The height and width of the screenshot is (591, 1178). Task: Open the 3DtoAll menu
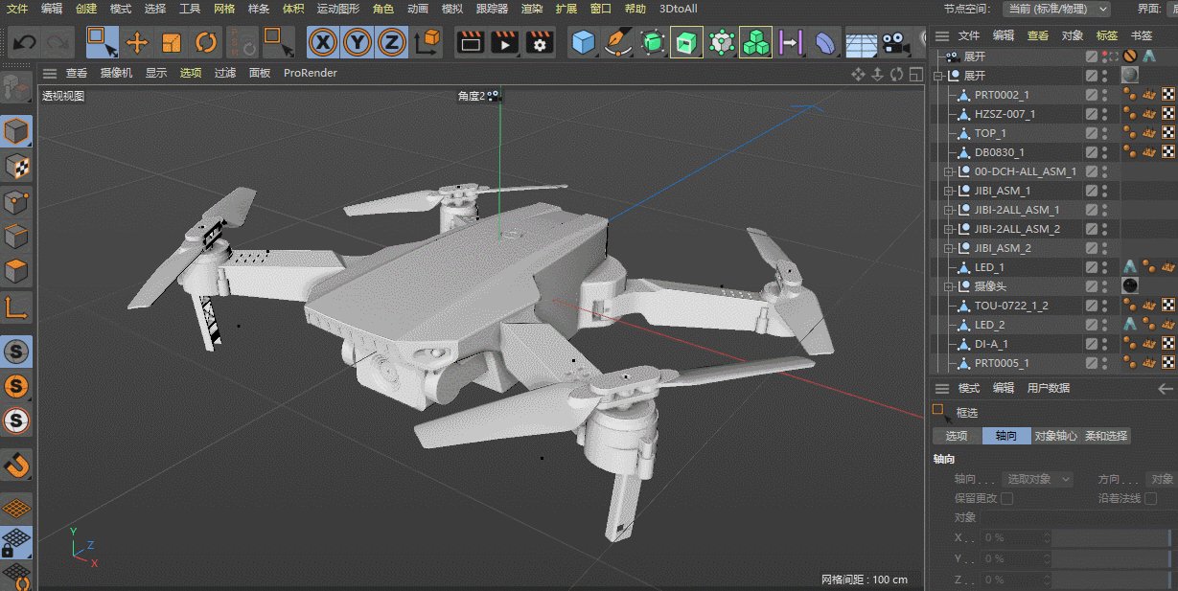coord(679,9)
